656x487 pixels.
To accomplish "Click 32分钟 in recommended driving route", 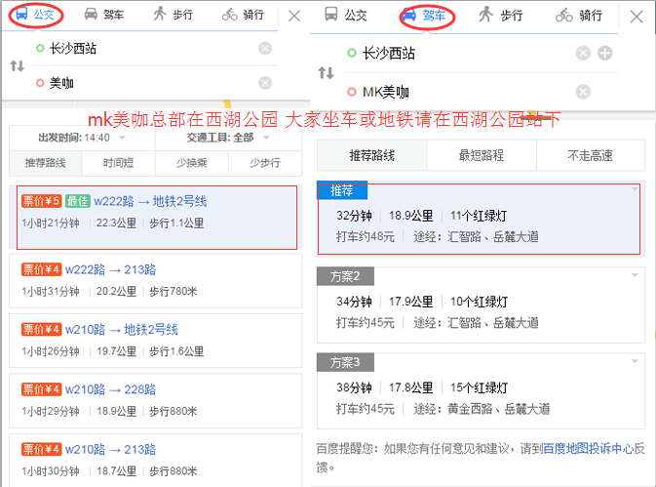I will [354, 216].
